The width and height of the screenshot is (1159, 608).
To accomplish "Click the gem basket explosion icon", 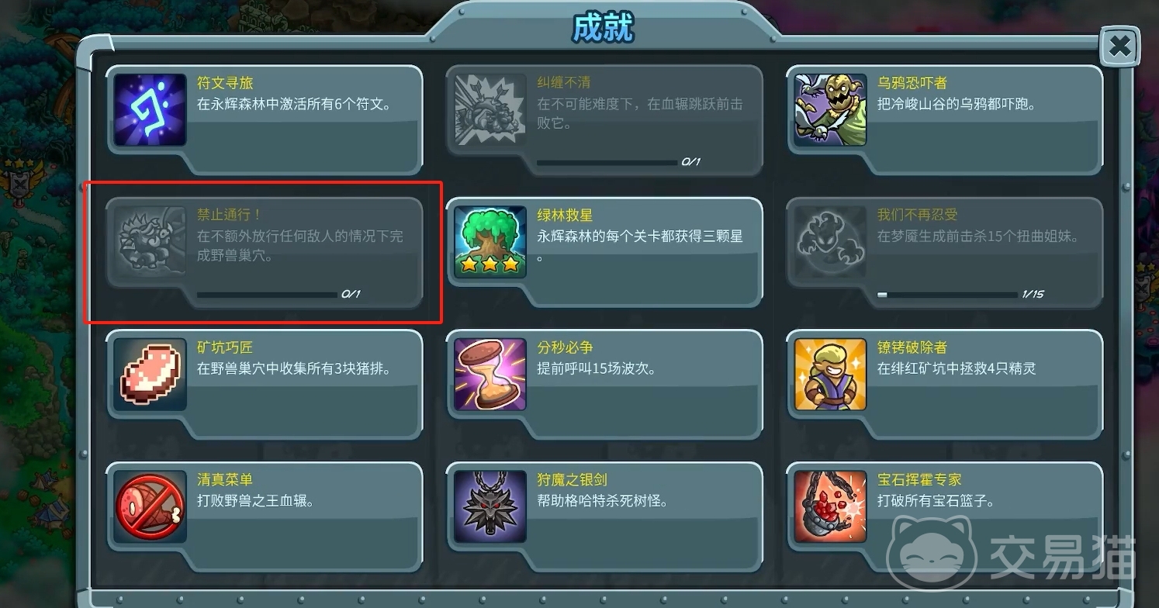I will click(x=830, y=506).
